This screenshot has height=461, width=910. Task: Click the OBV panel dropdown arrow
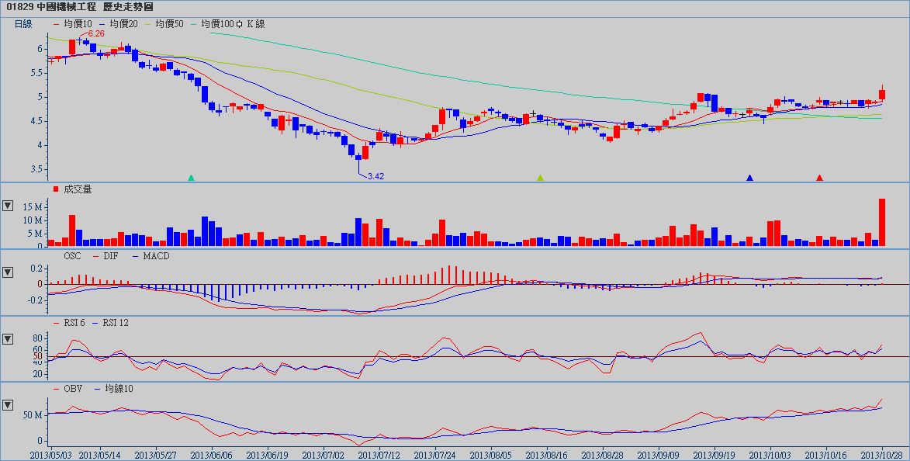(x=8, y=404)
